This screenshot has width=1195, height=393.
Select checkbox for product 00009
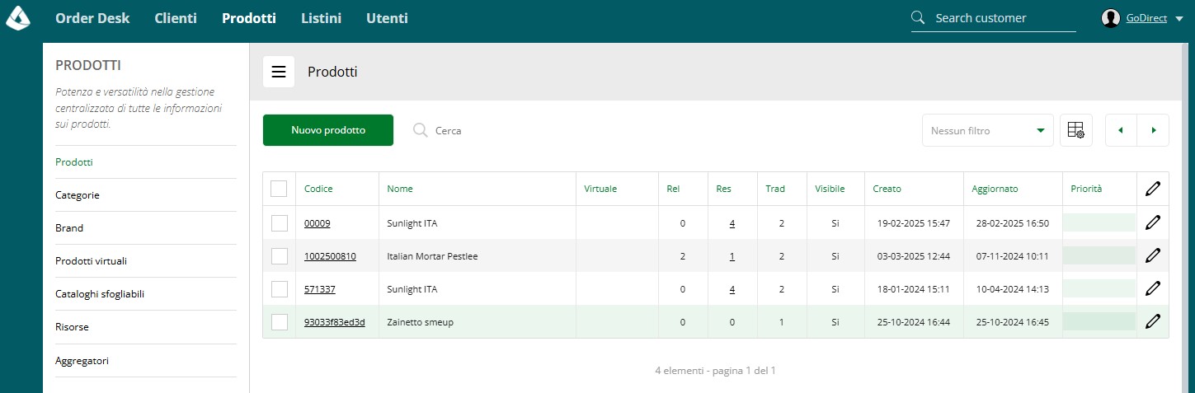(x=279, y=222)
